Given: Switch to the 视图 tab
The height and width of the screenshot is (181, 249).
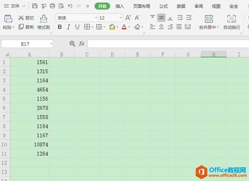Looking at the screenshot, I should point(216,6).
